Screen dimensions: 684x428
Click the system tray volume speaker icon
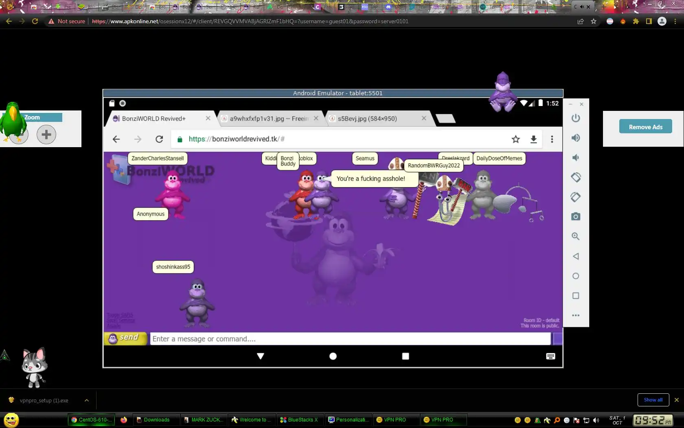[596, 420]
